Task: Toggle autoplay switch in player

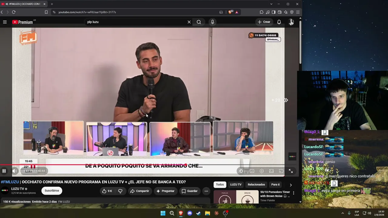Action: [241, 171]
